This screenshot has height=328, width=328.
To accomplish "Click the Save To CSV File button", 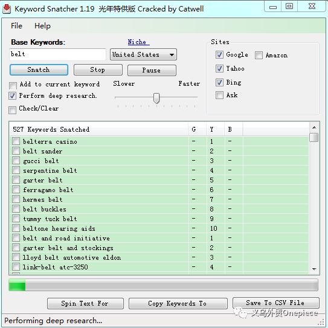I will pos(275,303).
